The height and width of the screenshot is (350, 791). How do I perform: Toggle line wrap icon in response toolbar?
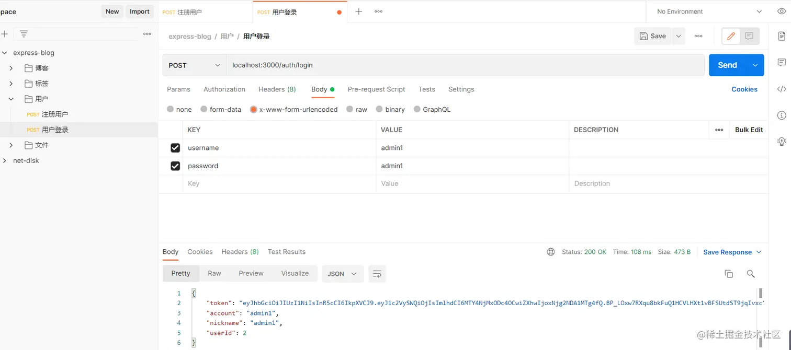click(377, 274)
